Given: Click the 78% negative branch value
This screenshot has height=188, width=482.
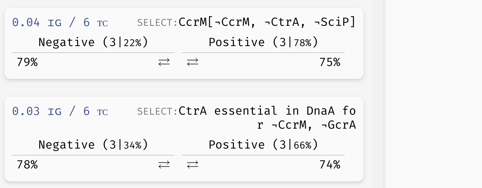Looking at the screenshot, I should [27, 165].
